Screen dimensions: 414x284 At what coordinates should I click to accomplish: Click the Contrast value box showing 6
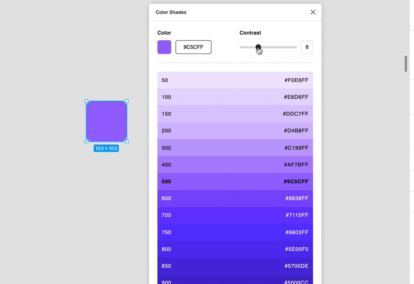[x=307, y=47]
